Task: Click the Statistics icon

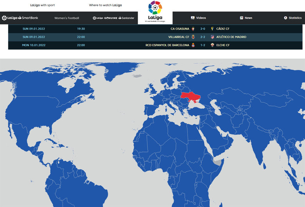Action: [x=285, y=18]
